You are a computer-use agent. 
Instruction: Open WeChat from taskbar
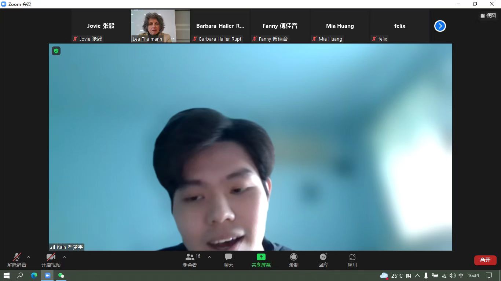pyautogui.click(x=61, y=276)
